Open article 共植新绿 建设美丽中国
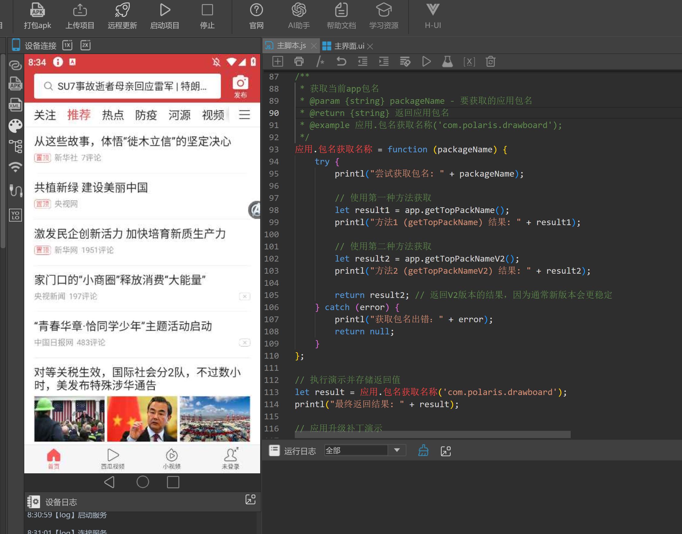 click(91, 188)
